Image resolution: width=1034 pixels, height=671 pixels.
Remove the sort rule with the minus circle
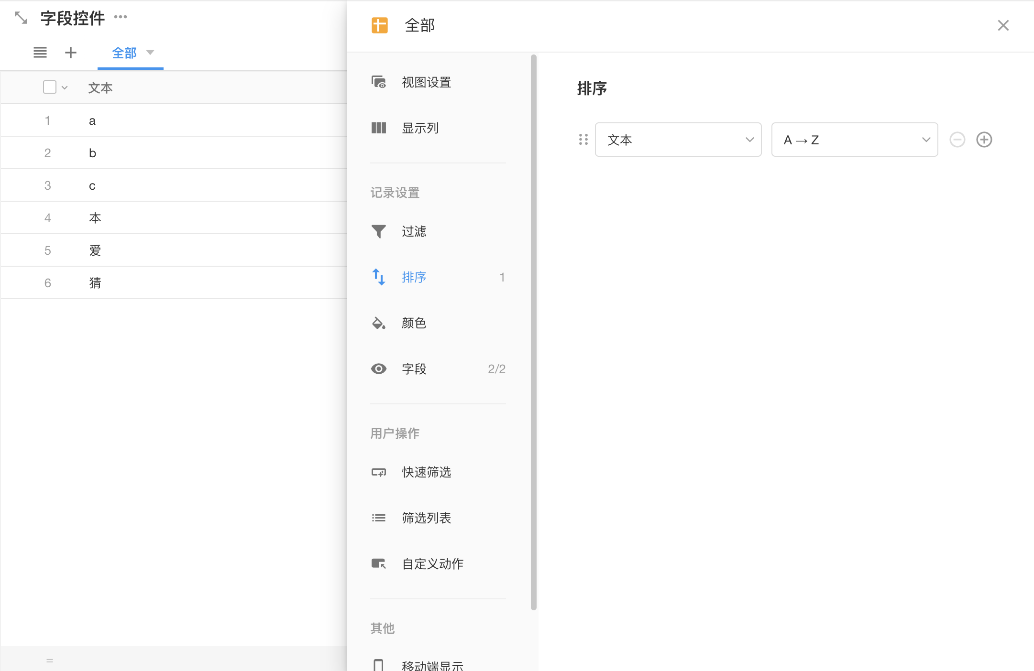(x=957, y=140)
